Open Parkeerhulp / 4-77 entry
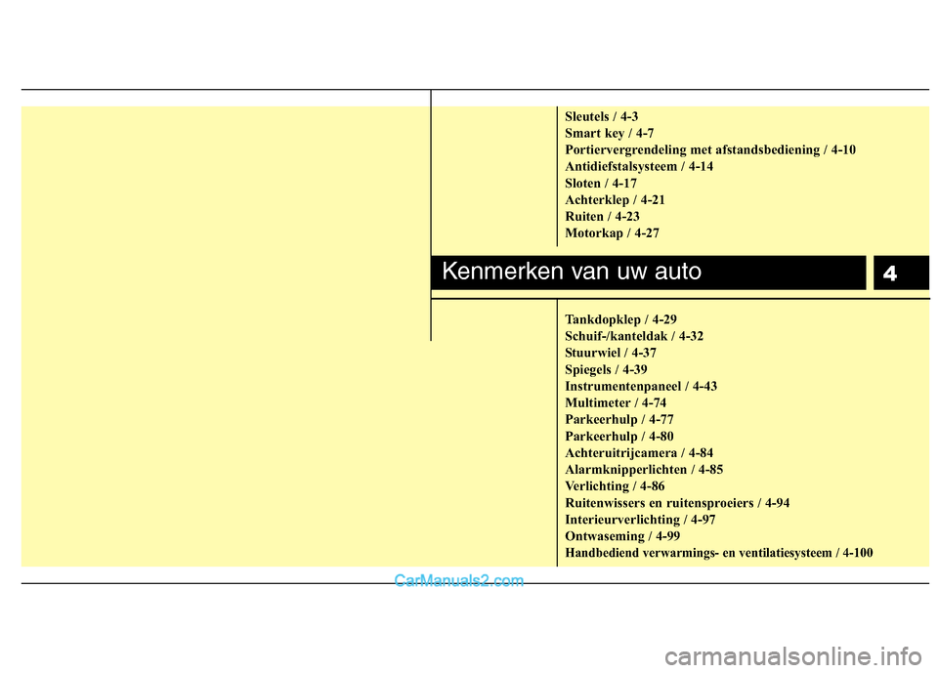 (619, 420)
